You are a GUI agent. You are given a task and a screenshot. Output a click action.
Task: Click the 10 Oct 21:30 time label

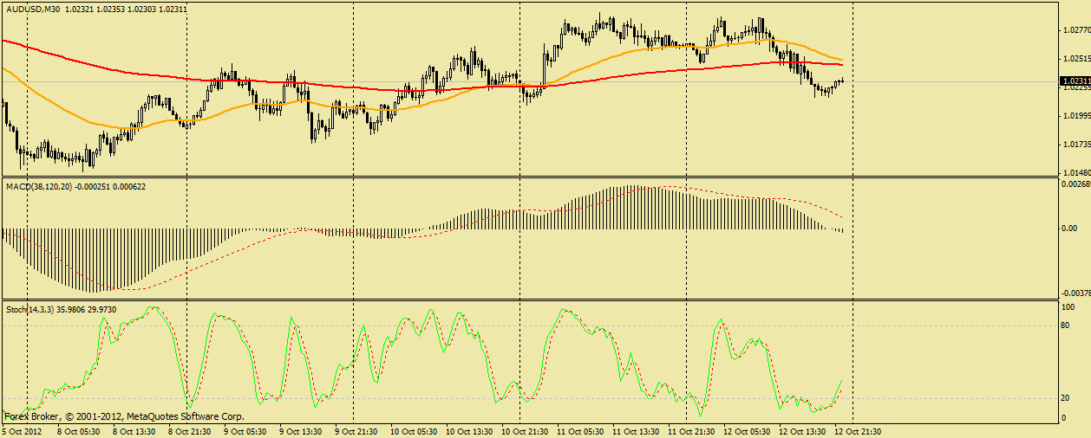click(x=524, y=430)
